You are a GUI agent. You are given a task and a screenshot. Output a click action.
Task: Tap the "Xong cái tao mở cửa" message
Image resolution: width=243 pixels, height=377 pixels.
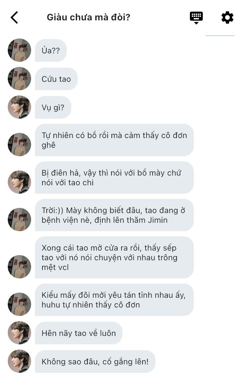tap(114, 257)
